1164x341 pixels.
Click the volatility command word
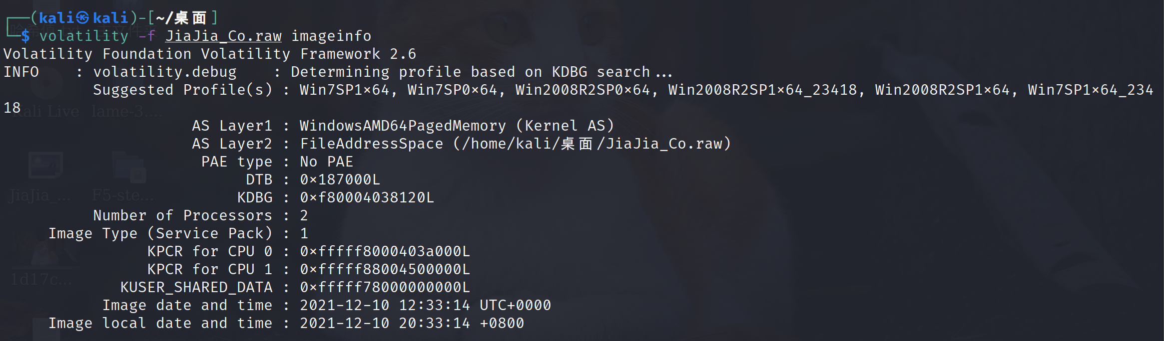(84, 36)
